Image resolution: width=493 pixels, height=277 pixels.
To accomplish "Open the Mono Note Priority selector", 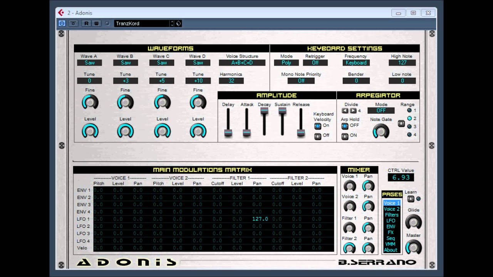I will click(x=301, y=81).
